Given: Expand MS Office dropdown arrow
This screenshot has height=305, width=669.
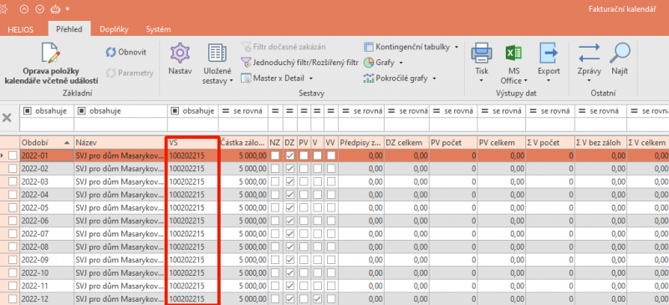Looking at the screenshot, I should tap(526, 80).
